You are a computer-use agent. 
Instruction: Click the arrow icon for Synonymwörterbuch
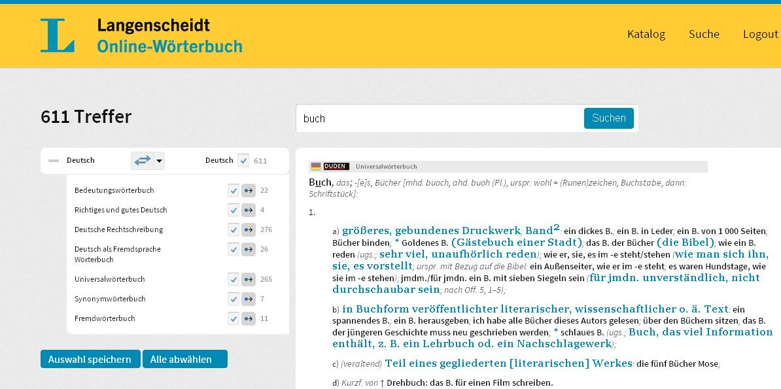coord(249,299)
